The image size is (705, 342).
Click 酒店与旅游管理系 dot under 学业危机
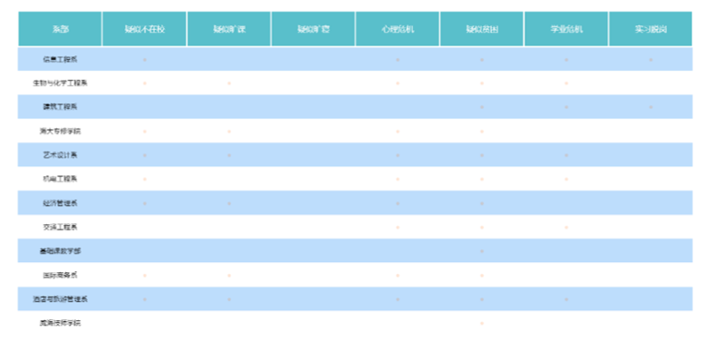[566, 299]
